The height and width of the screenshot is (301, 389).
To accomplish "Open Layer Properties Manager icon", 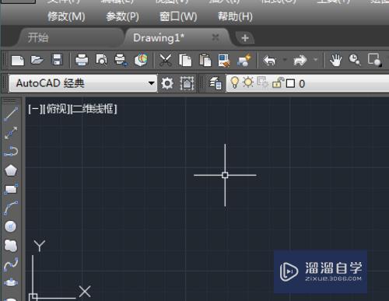I will (x=216, y=83).
